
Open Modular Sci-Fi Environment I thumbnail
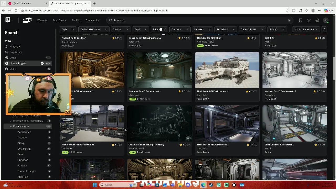pos(160,70)
